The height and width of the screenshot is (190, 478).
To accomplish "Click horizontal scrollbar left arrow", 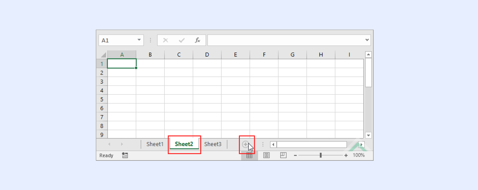I will (273, 144).
